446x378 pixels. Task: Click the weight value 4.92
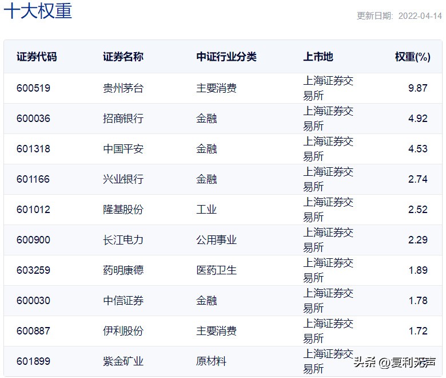pyautogui.click(x=418, y=118)
